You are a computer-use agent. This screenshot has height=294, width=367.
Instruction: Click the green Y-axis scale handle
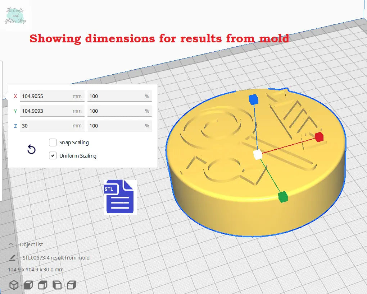coord(283,197)
